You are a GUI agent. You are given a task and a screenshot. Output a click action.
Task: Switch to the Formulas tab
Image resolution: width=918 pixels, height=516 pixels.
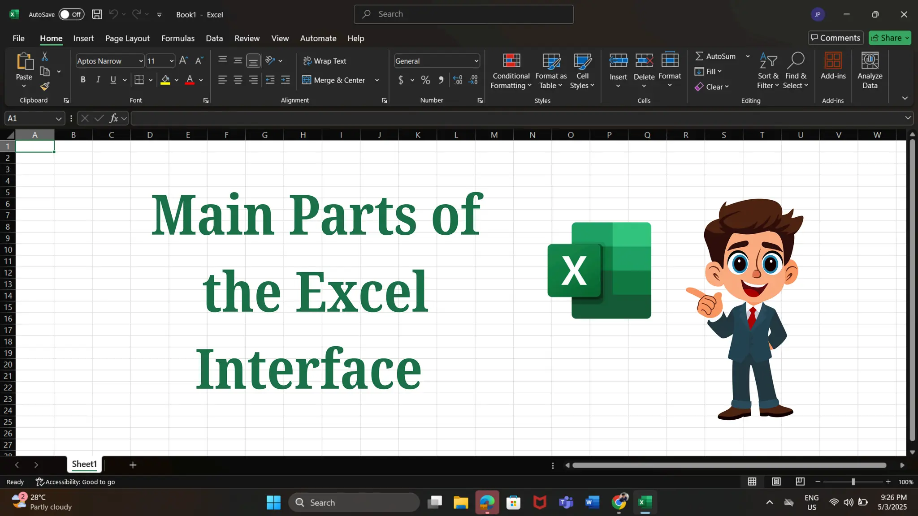178,38
